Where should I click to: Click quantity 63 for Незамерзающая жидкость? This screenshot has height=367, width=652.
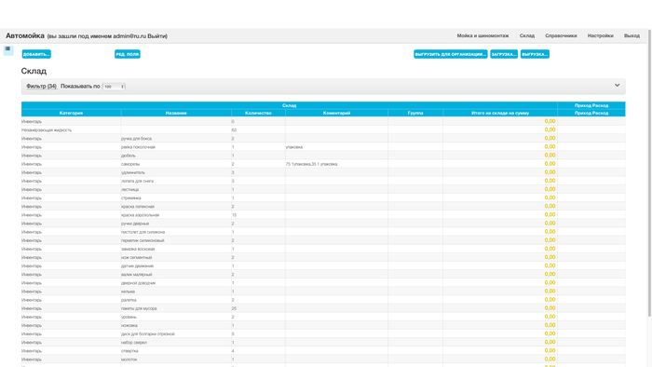pos(234,130)
